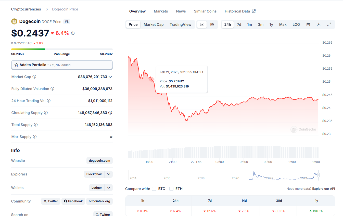The height and width of the screenshot is (216, 343).
Task: Expand Market Cap details chevron
Action: click(110, 77)
